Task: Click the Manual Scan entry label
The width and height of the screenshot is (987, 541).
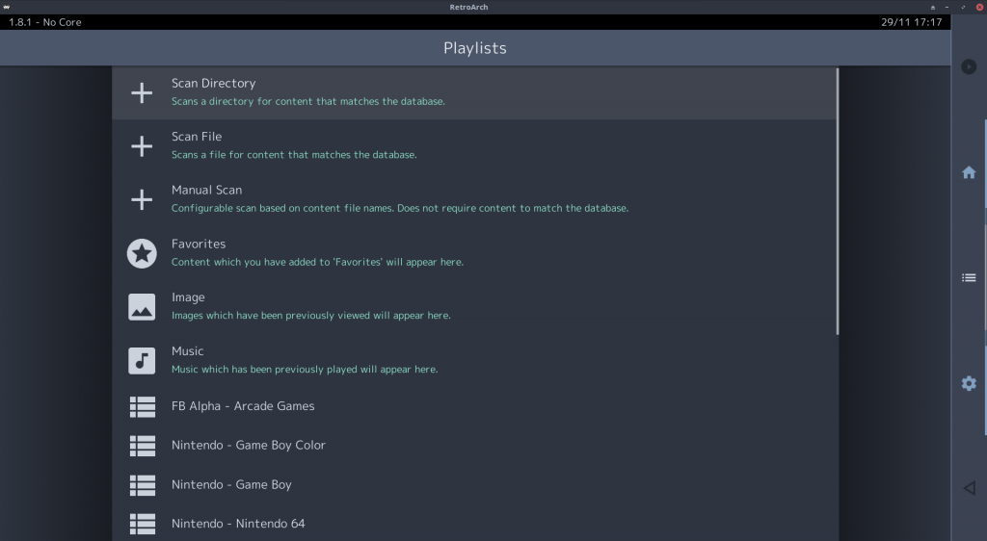Action: [x=206, y=190]
